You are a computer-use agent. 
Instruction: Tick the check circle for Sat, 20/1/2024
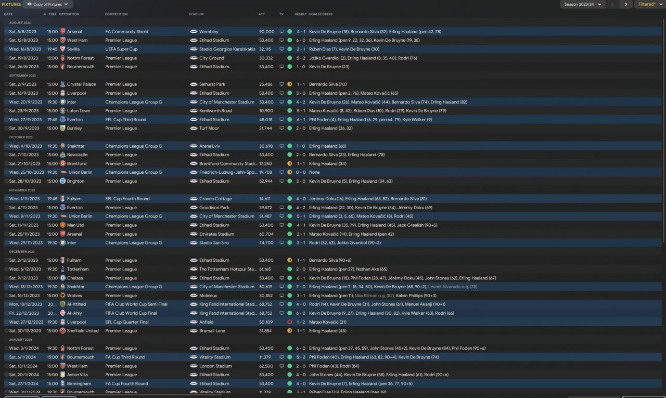coord(6,375)
